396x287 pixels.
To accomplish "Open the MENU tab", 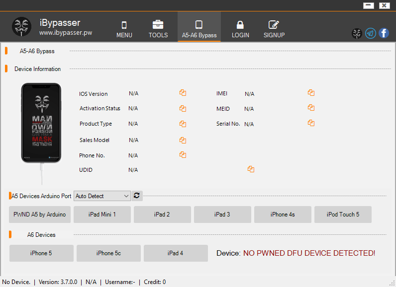I will click(124, 29).
